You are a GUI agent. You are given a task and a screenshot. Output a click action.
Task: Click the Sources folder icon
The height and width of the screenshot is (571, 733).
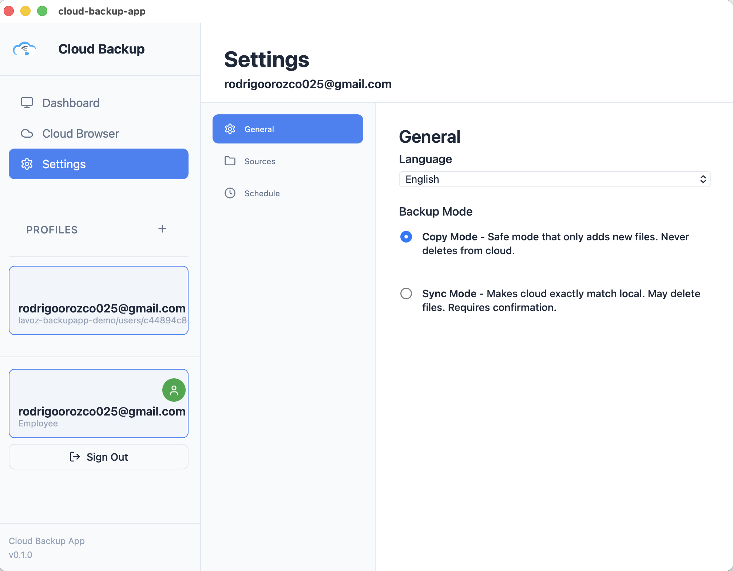[x=230, y=161]
